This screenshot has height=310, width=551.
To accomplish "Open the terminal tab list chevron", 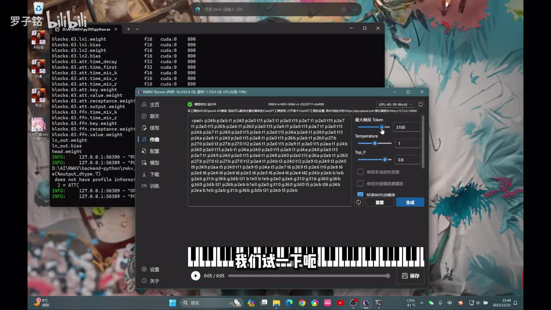I will coord(137,29).
